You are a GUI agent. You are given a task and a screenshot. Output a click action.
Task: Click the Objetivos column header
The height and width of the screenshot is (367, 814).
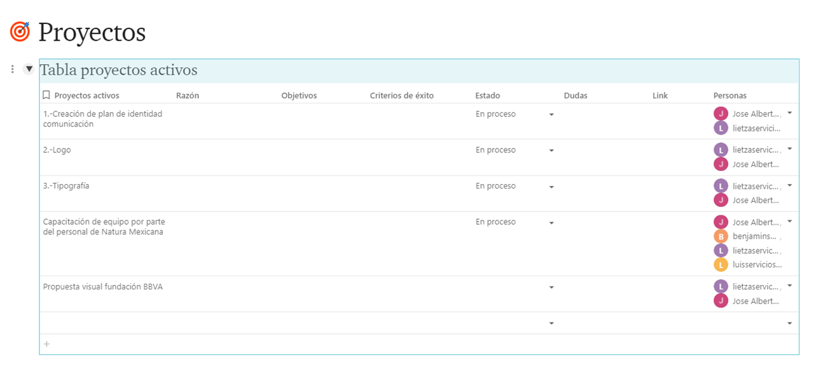pyautogui.click(x=299, y=95)
